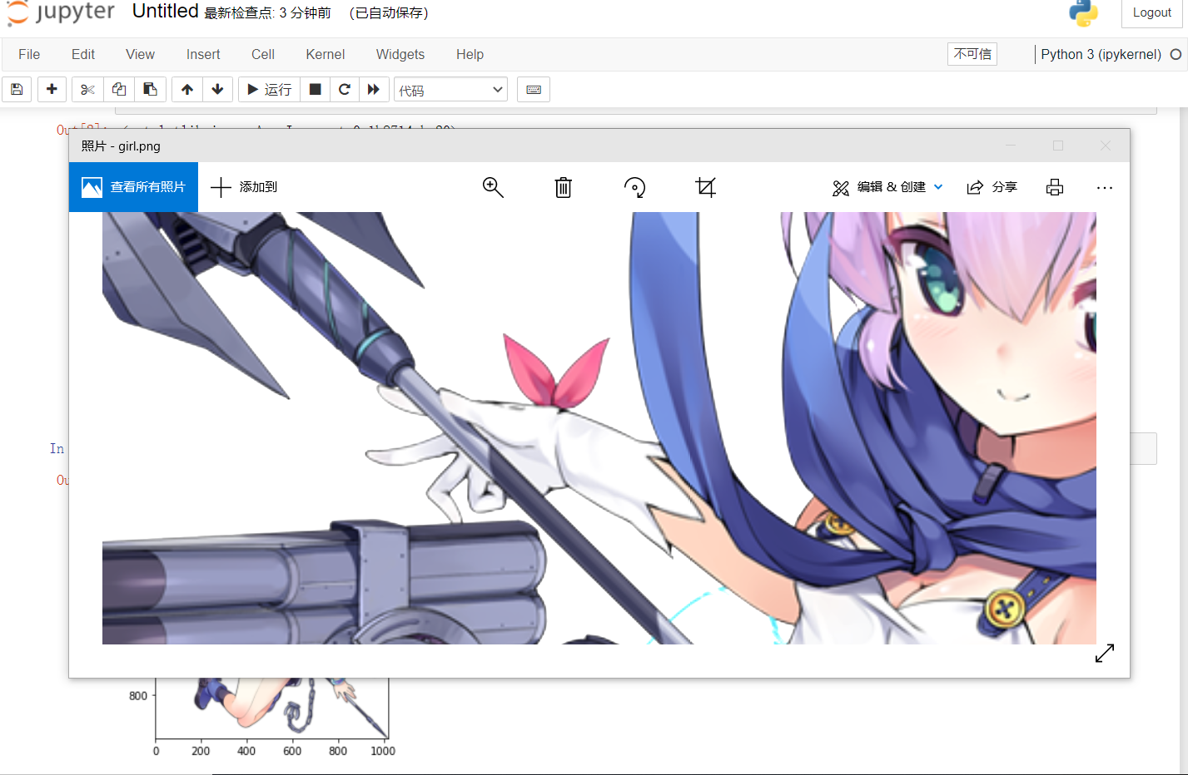Rotate the photo
The height and width of the screenshot is (775, 1188).
pos(634,187)
